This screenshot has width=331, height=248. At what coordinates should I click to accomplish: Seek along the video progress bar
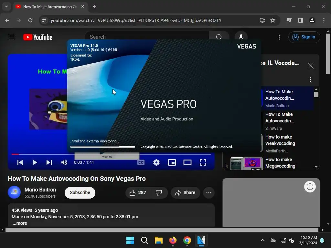point(111,154)
